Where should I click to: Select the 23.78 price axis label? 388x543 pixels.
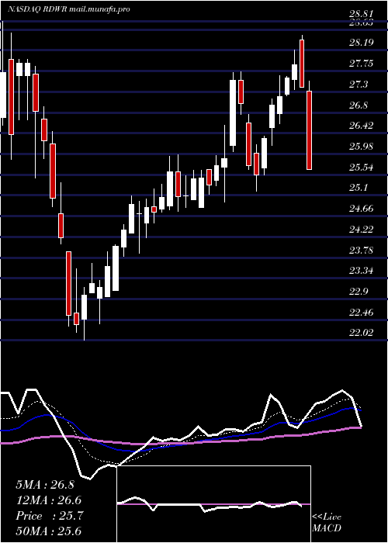(x=361, y=250)
